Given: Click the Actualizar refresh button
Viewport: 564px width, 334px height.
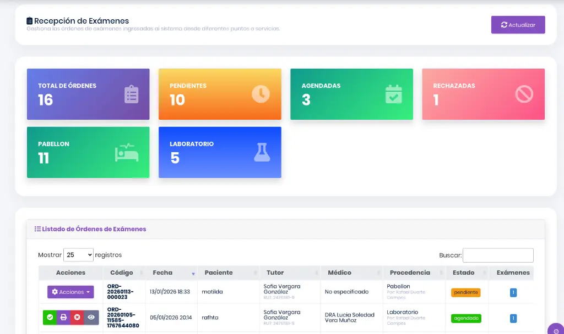Looking at the screenshot, I should point(518,25).
